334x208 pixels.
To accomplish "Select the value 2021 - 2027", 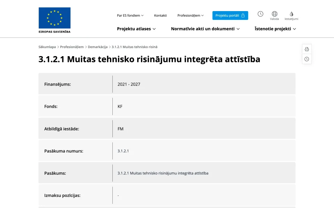I will pyautogui.click(x=129, y=84).
